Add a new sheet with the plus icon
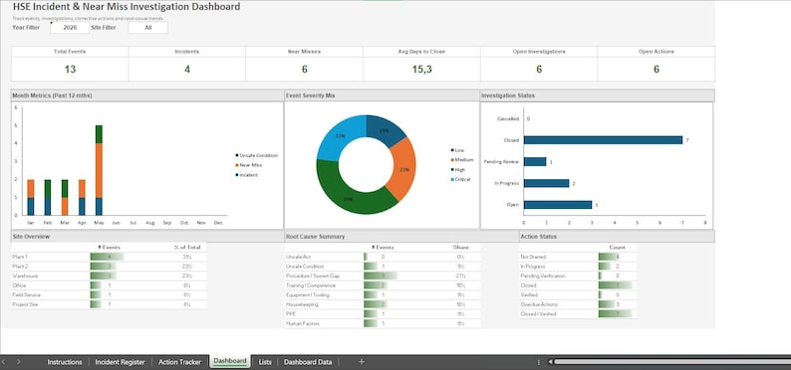The width and height of the screenshot is (791, 370). click(x=362, y=361)
